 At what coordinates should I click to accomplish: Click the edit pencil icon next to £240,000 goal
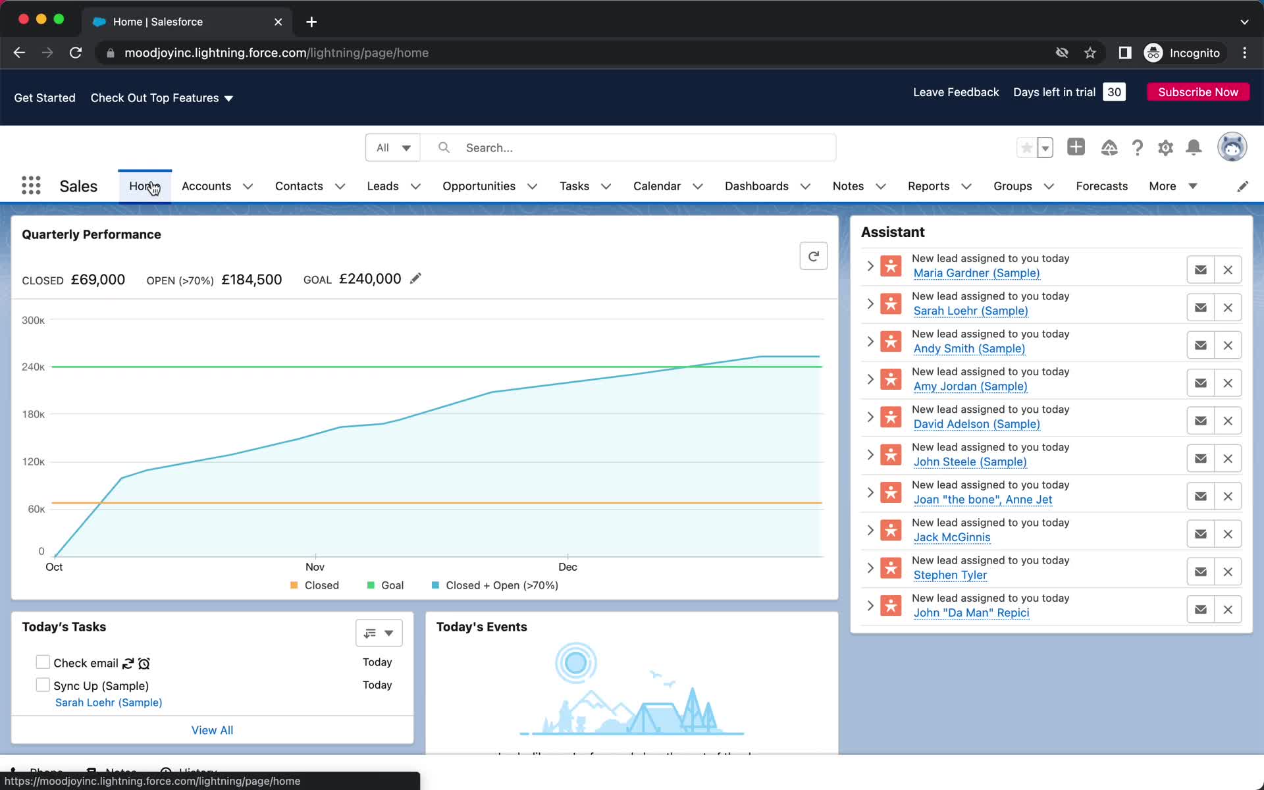pyautogui.click(x=416, y=278)
